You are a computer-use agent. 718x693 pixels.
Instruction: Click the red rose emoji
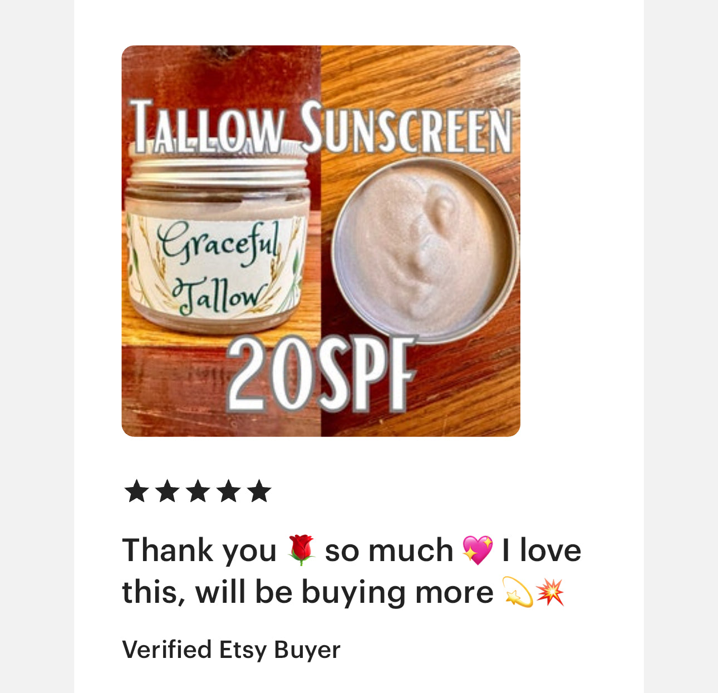(301, 550)
